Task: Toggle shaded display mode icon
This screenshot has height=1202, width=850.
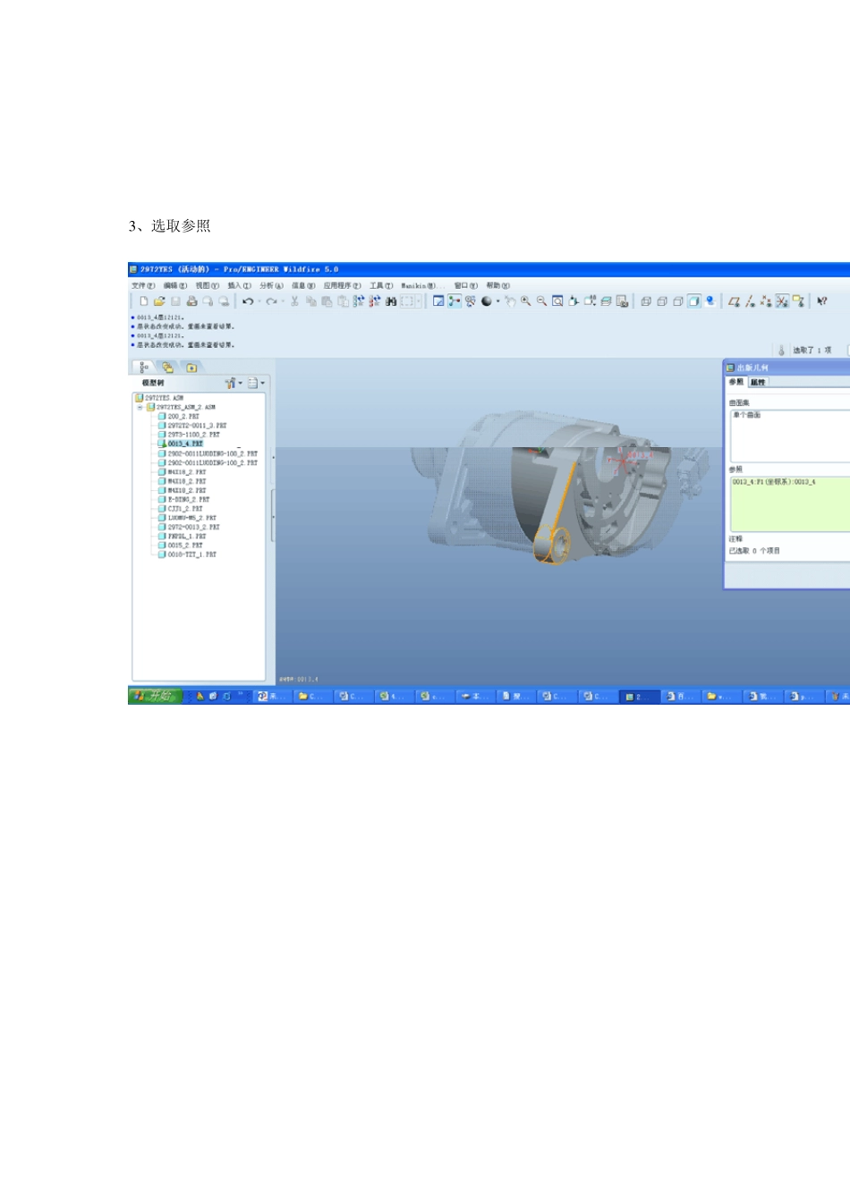Action: [x=694, y=302]
